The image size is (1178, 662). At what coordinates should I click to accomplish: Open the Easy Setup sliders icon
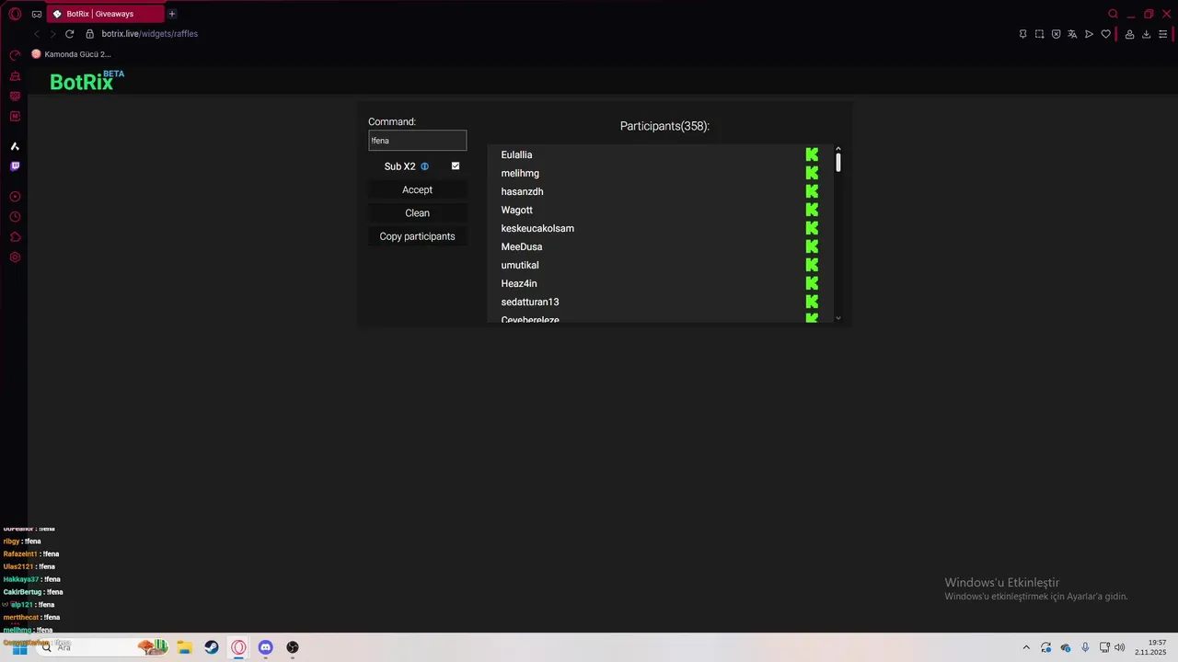click(1162, 34)
